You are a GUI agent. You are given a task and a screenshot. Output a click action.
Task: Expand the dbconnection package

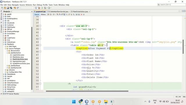click(7, 51)
